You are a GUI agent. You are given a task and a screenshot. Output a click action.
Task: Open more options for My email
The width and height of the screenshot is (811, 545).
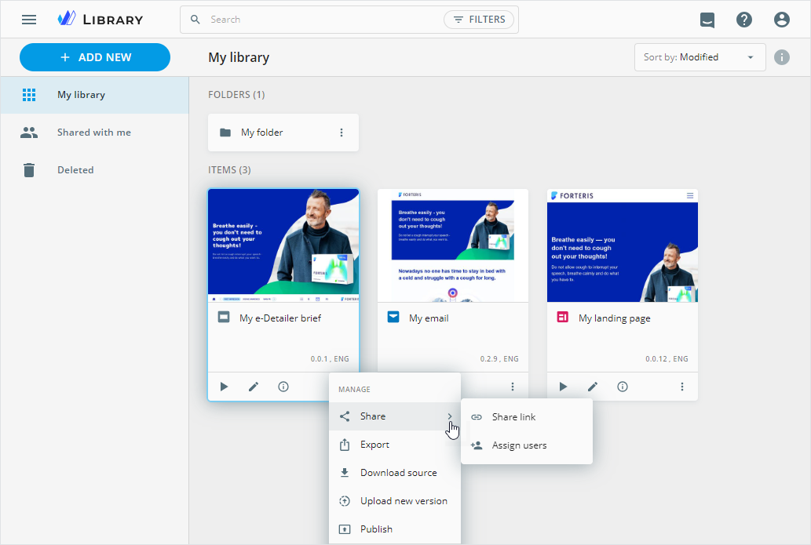pos(513,387)
